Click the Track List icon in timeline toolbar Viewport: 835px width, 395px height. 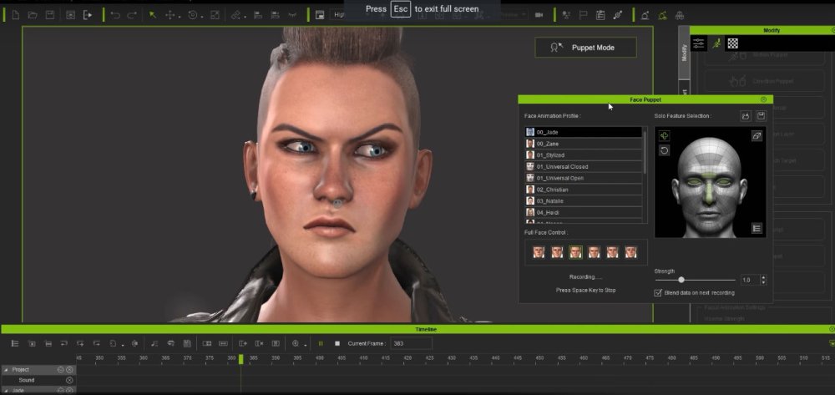click(15, 343)
